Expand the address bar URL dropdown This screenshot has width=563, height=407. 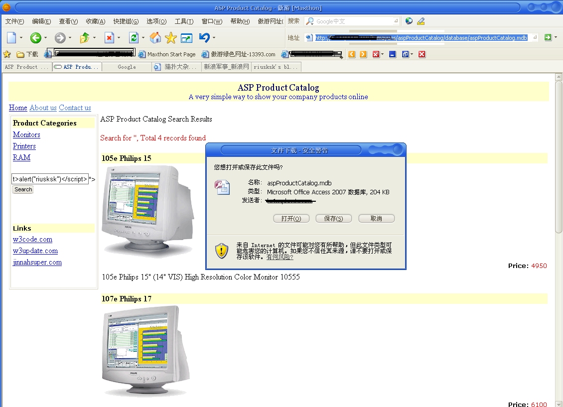[535, 37]
